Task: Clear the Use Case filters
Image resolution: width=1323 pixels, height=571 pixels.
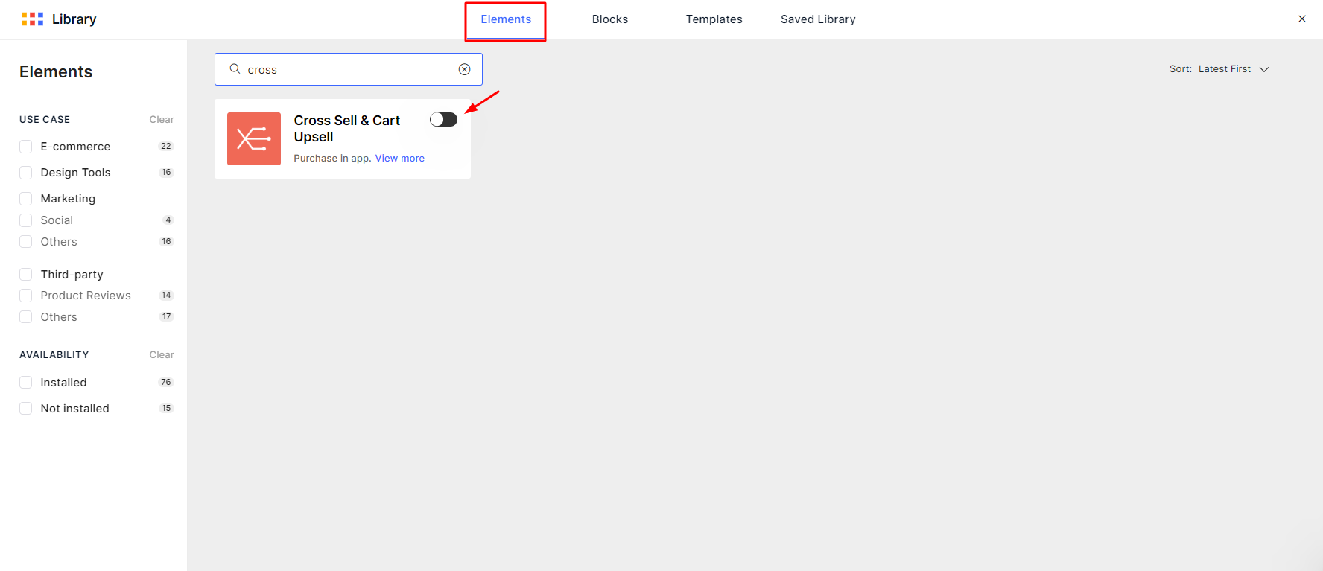Action: pos(162,119)
